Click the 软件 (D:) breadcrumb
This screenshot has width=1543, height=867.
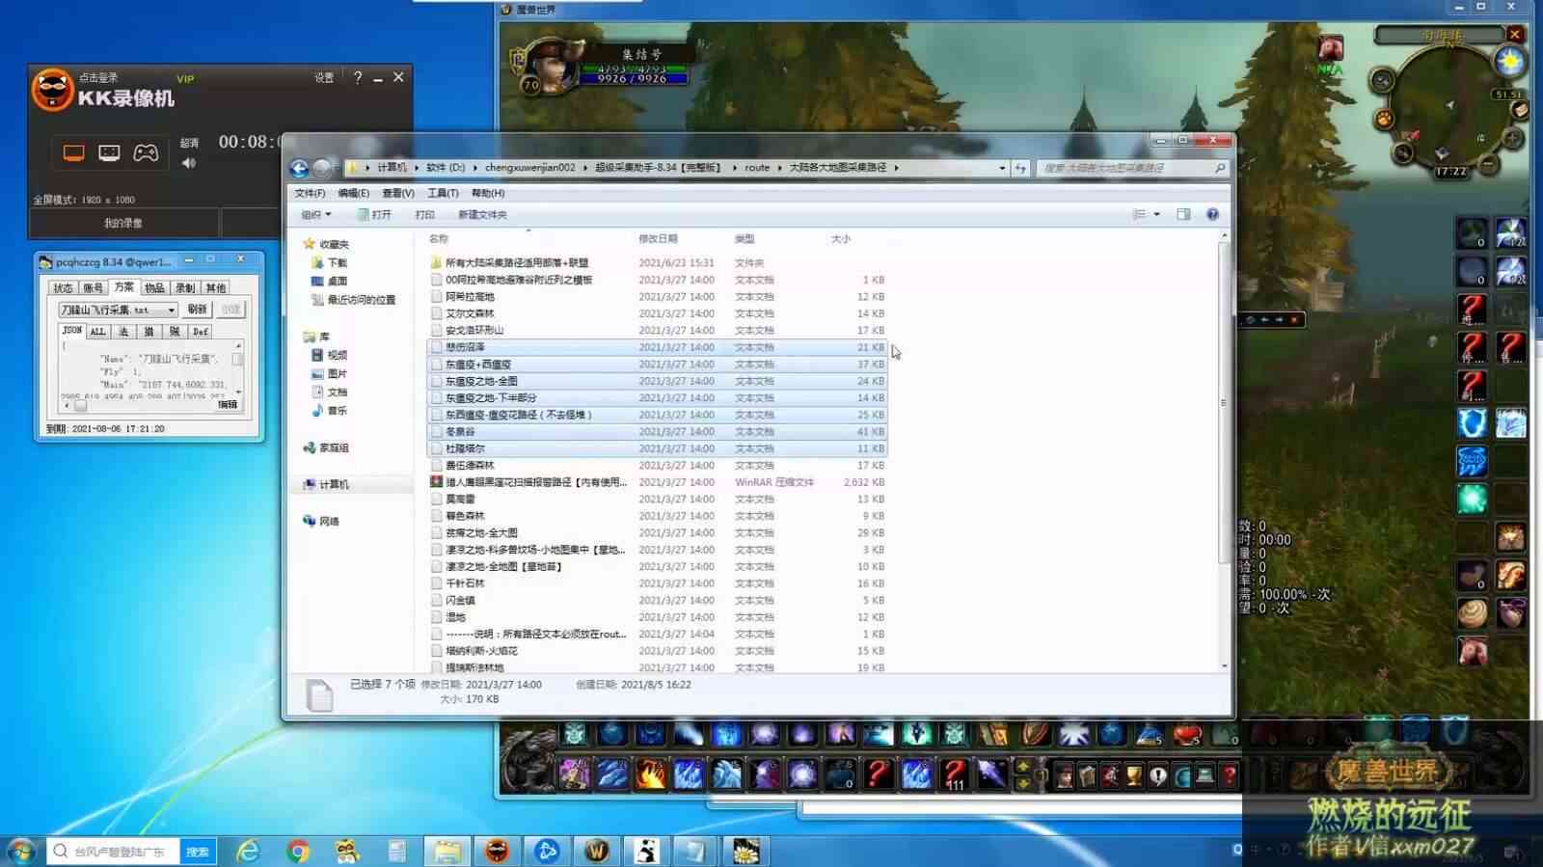point(446,168)
